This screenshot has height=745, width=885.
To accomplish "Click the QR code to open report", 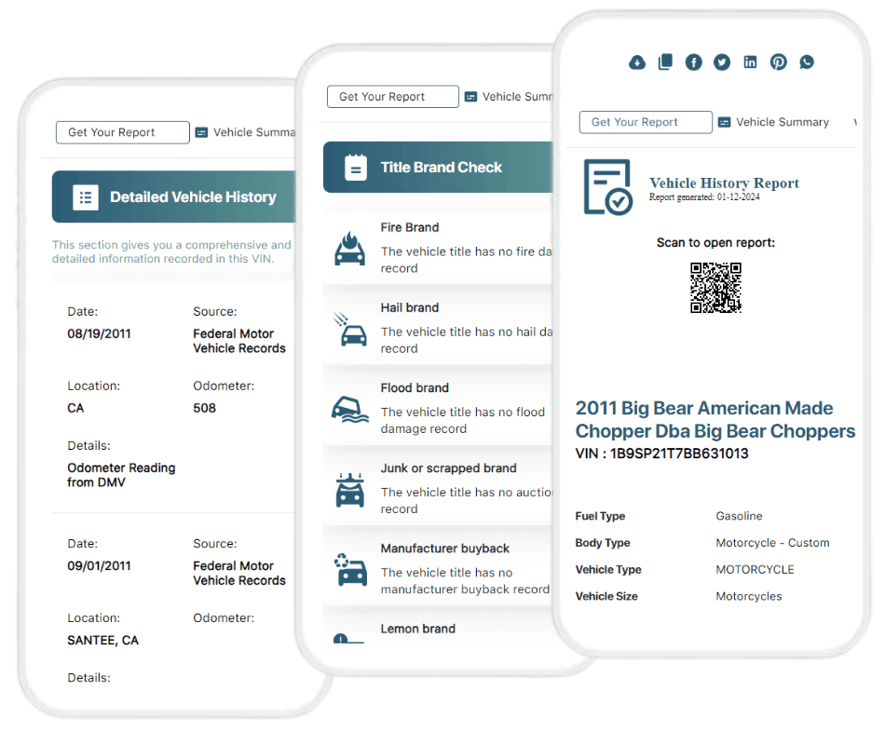I will pos(715,288).
